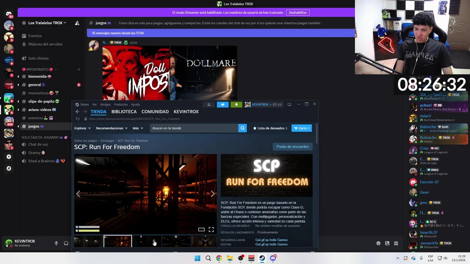The image size is (470, 264).
Task: Toggle Discord headphones deafen
Action: (x=66, y=243)
